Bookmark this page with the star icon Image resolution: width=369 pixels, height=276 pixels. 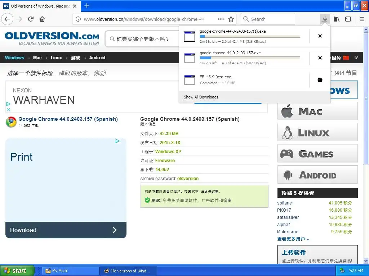[231, 19]
